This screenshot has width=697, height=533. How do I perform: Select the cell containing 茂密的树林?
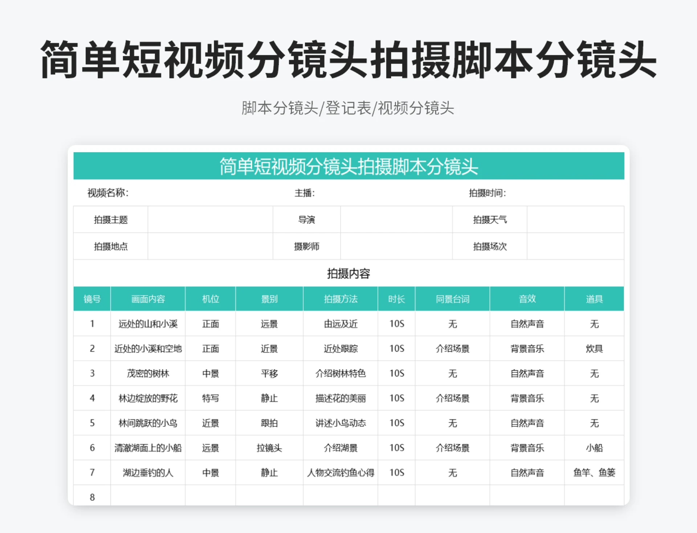click(x=148, y=373)
